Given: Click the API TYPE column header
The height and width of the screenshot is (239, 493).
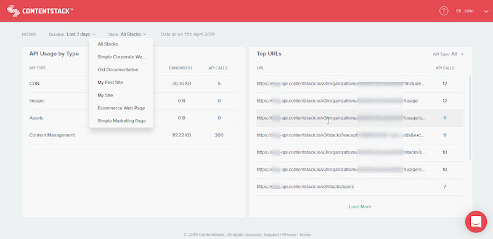Looking at the screenshot, I should pyautogui.click(x=38, y=68).
